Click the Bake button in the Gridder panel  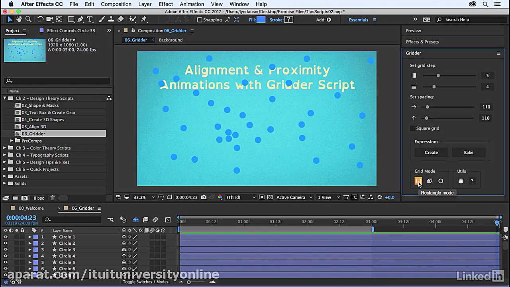click(469, 152)
